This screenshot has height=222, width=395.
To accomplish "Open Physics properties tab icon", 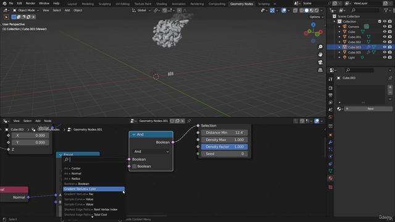I will (x=330, y=157).
